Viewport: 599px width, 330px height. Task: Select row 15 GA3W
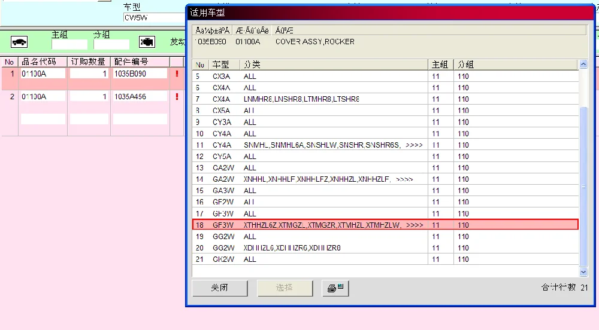pyautogui.click(x=385, y=191)
